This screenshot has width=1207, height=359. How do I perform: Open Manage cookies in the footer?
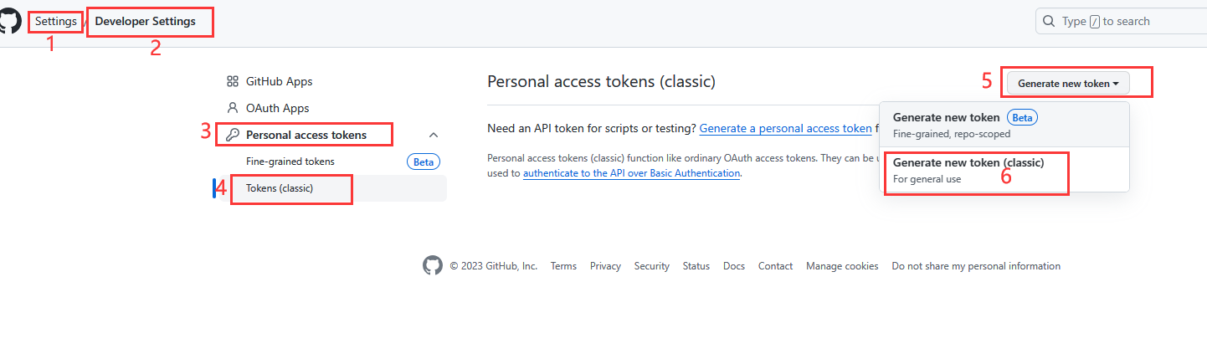[x=842, y=266]
